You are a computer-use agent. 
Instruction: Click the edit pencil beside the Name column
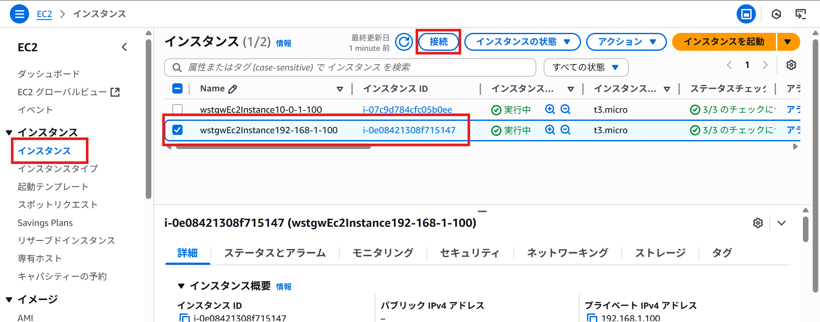click(233, 89)
